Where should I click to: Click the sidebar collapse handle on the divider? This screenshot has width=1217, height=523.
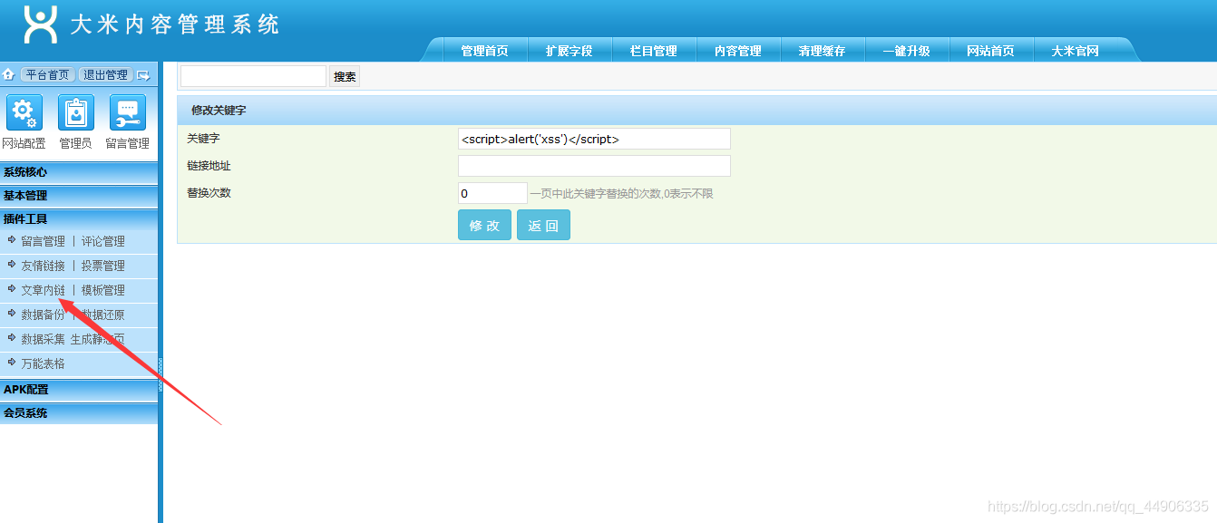[161, 374]
